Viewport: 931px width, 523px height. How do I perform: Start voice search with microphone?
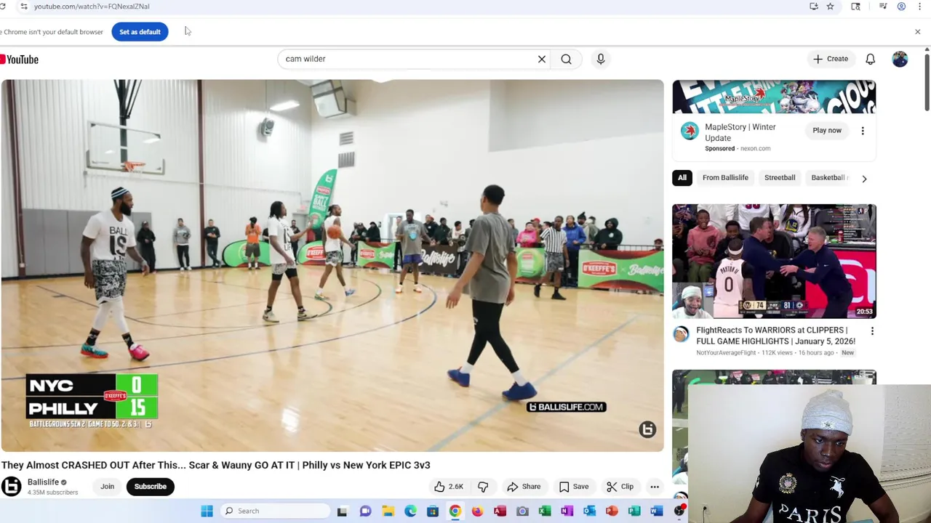(x=601, y=59)
